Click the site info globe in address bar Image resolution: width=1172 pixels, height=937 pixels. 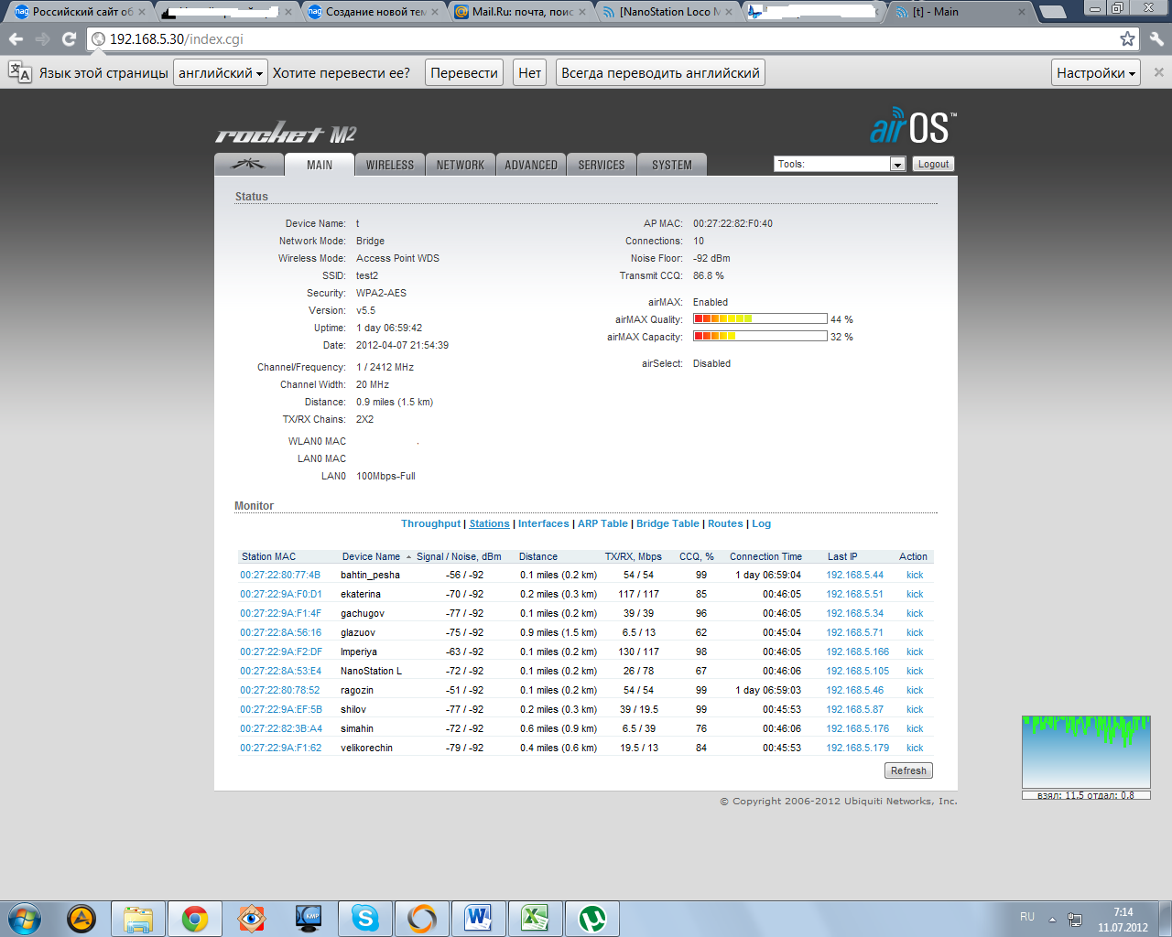point(98,39)
